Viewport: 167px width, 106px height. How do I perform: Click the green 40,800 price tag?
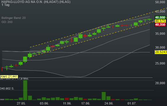160,17
